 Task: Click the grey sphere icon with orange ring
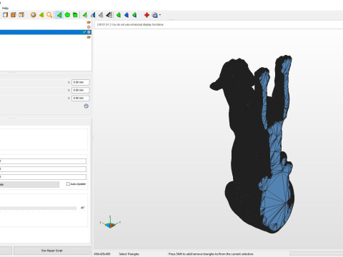point(34,15)
